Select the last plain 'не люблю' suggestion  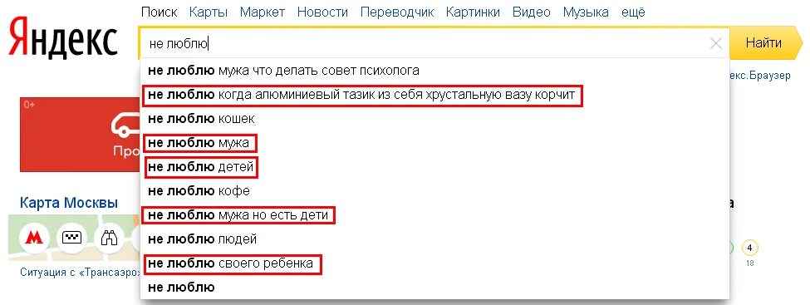point(435,287)
